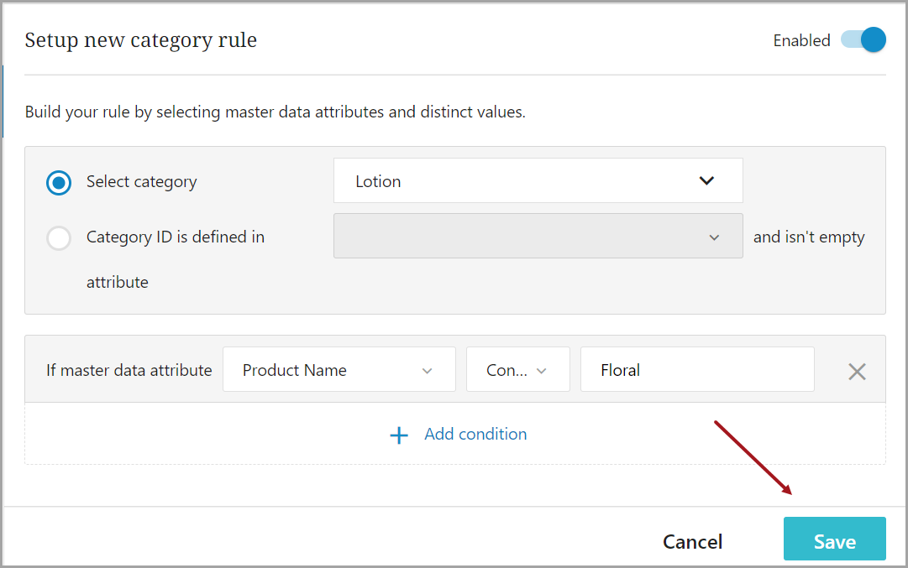Remove the condition with the X icon
908x568 pixels.
point(857,372)
